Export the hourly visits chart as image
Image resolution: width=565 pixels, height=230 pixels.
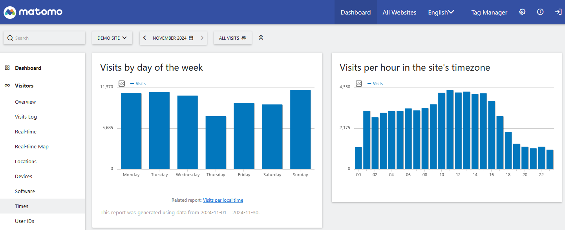click(x=358, y=84)
